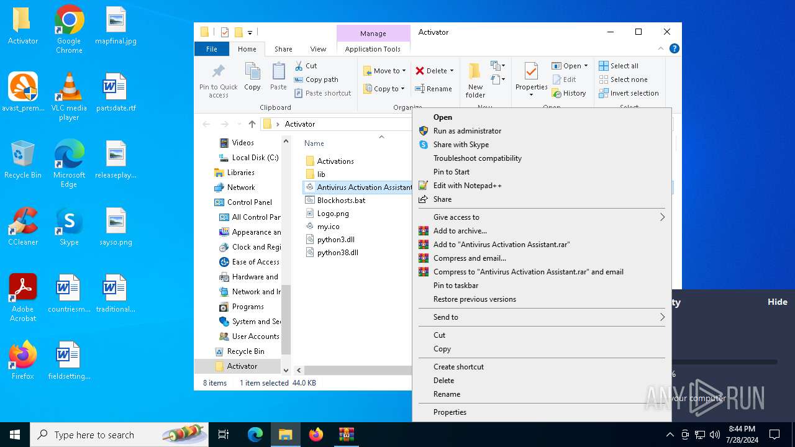Open the File tab
Viewport: 795px width, 447px height.
click(212, 49)
